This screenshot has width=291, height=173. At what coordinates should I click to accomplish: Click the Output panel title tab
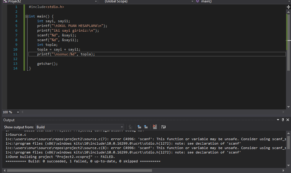pyautogui.click(x=9, y=120)
